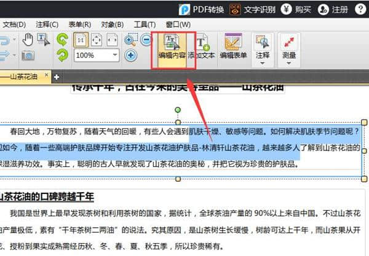Open the upper left toolbar dropdown arrow

(x=14, y=39)
